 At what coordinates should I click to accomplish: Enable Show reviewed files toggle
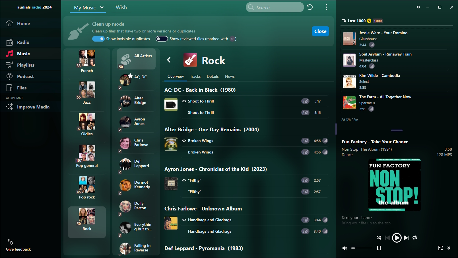(162, 39)
